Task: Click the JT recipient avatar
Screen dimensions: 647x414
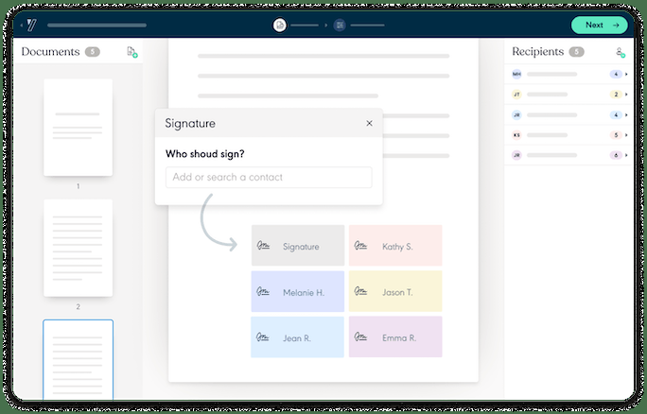Action: click(x=516, y=95)
